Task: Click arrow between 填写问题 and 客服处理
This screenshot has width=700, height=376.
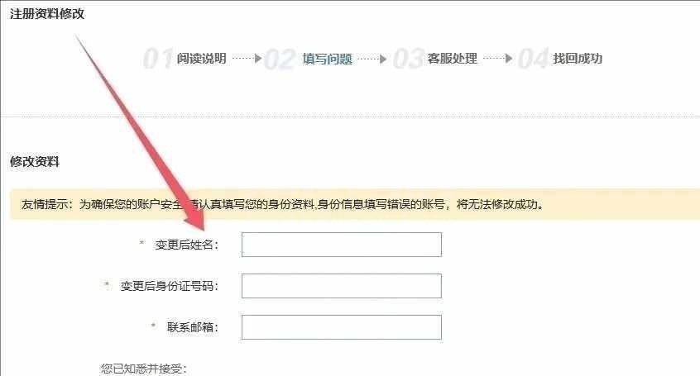Action: (372, 59)
